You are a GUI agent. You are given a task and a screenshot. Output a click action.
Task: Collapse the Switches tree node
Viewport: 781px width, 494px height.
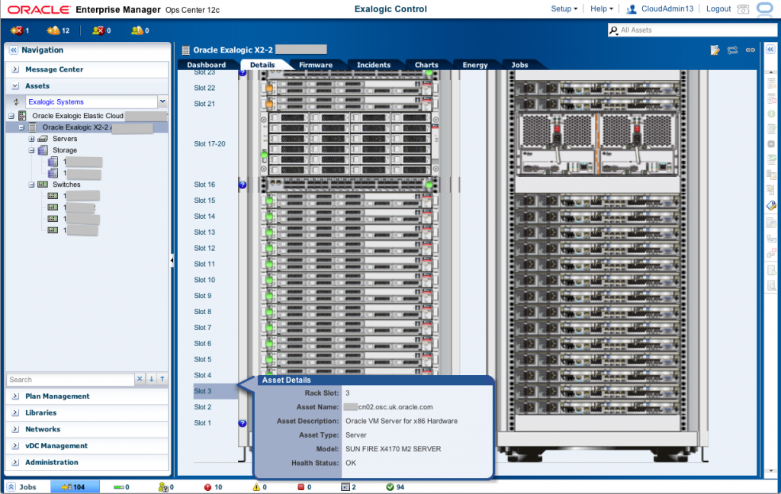point(31,184)
